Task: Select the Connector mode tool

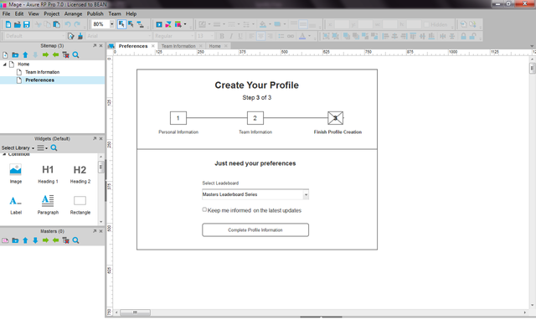Action: pos(140,24)
